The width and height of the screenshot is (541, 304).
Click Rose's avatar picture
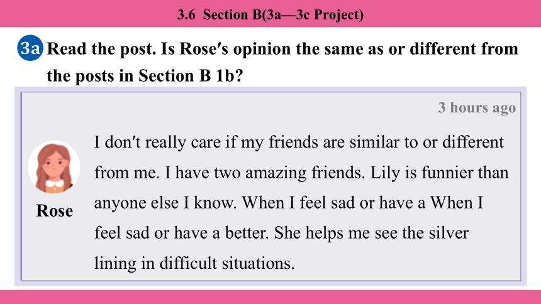tap(54, 167)
